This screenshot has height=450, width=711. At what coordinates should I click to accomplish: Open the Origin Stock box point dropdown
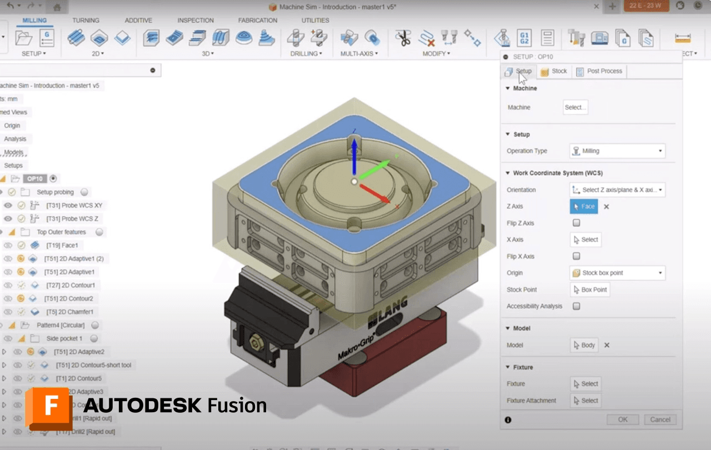[x=617, y=273]
